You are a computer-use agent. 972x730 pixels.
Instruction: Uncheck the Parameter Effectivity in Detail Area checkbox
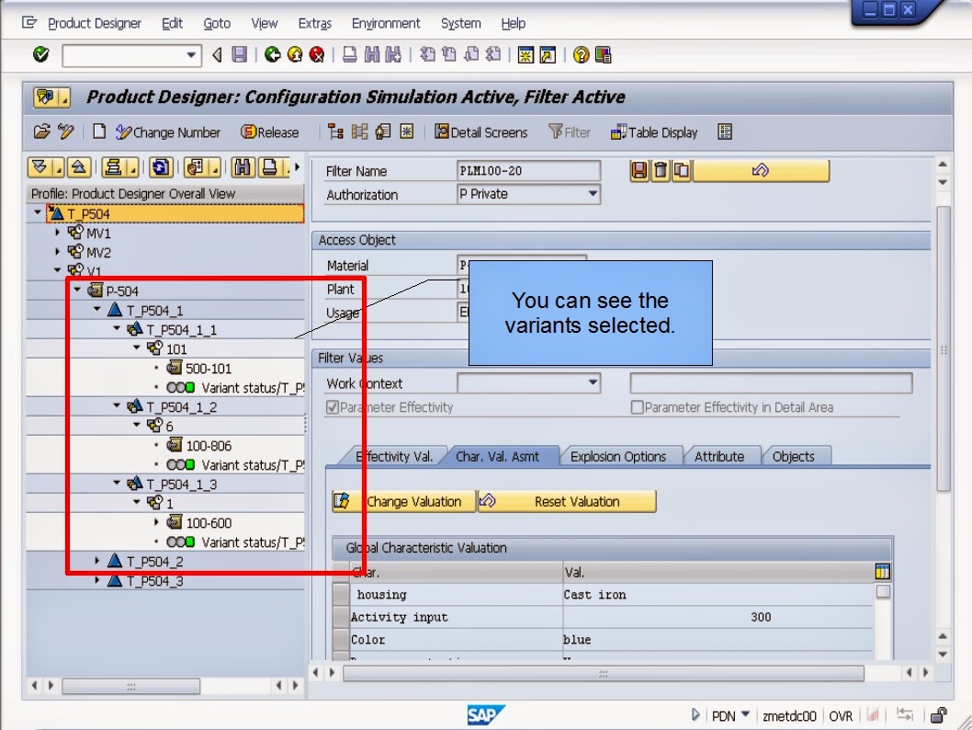635,407
